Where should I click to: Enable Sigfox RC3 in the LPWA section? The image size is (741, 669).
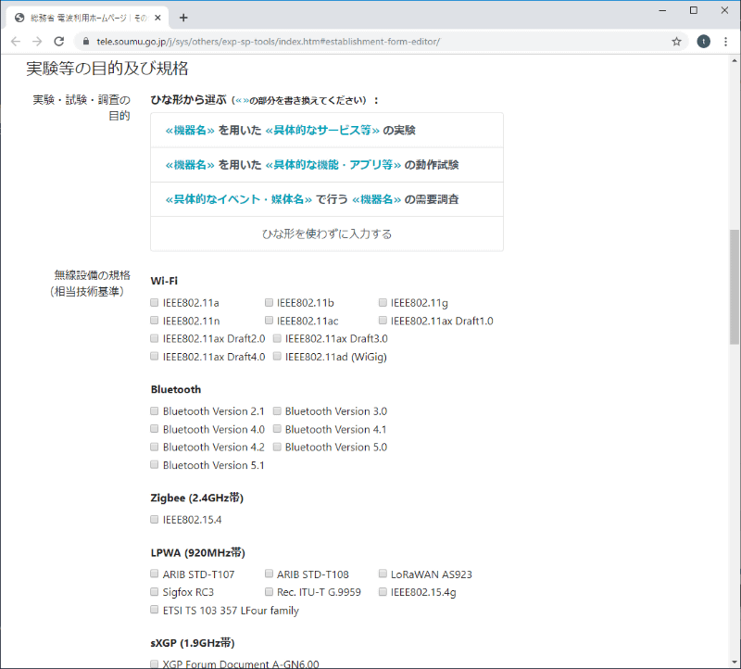(x=154, y=591)
